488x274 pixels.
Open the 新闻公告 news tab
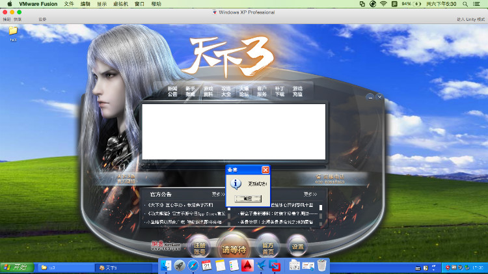click(172, 91)
